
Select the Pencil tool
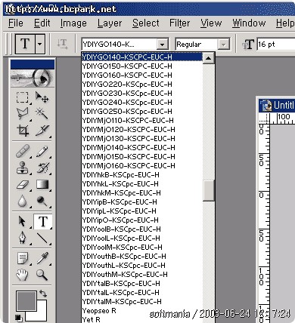click(x=42, y=151)
